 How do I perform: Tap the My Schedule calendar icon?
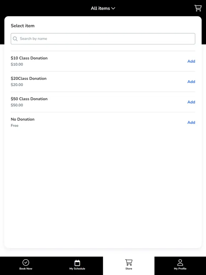coord(77,263)
